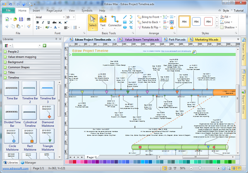Pin the Libraries panel

56,39
